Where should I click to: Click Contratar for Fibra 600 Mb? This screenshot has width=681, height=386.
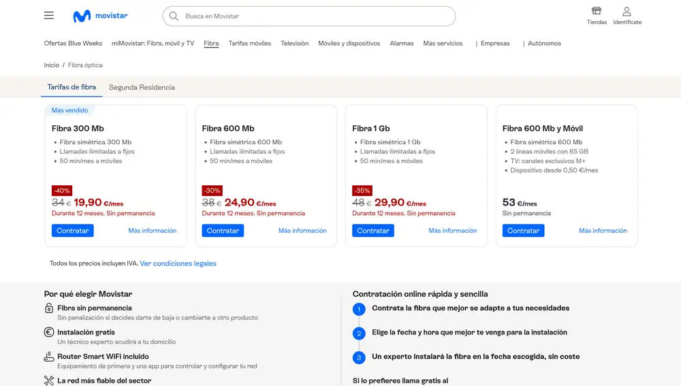[223, 231]
